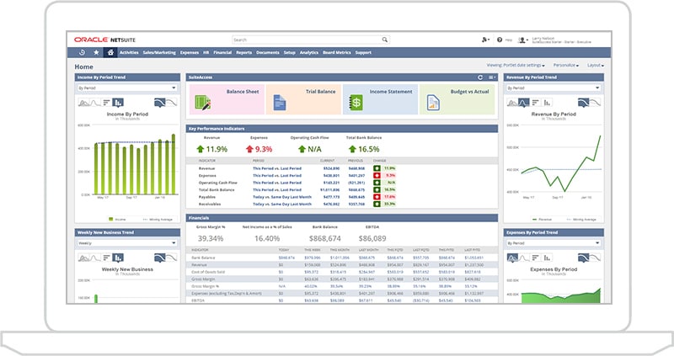Screen dimensions: 674x356
Task: Open the Income Statement link
Action: (391, 92)
